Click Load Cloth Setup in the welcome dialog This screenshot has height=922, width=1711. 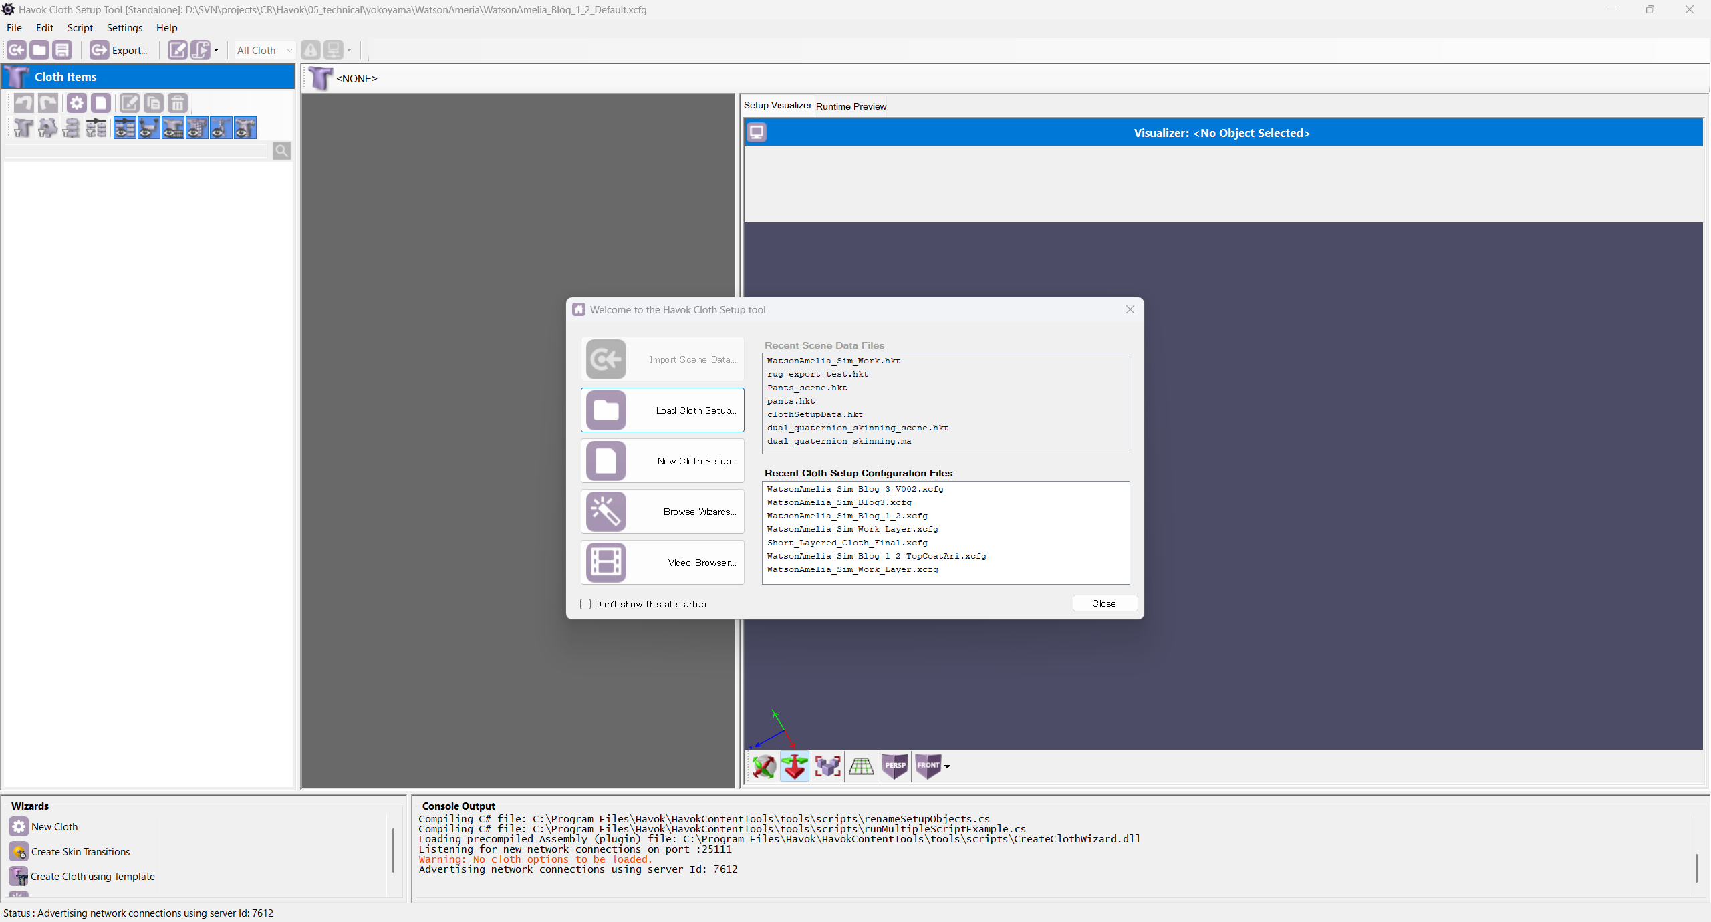tap(662, 410)
